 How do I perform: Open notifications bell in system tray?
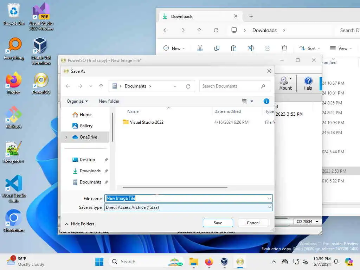point(336,262)
